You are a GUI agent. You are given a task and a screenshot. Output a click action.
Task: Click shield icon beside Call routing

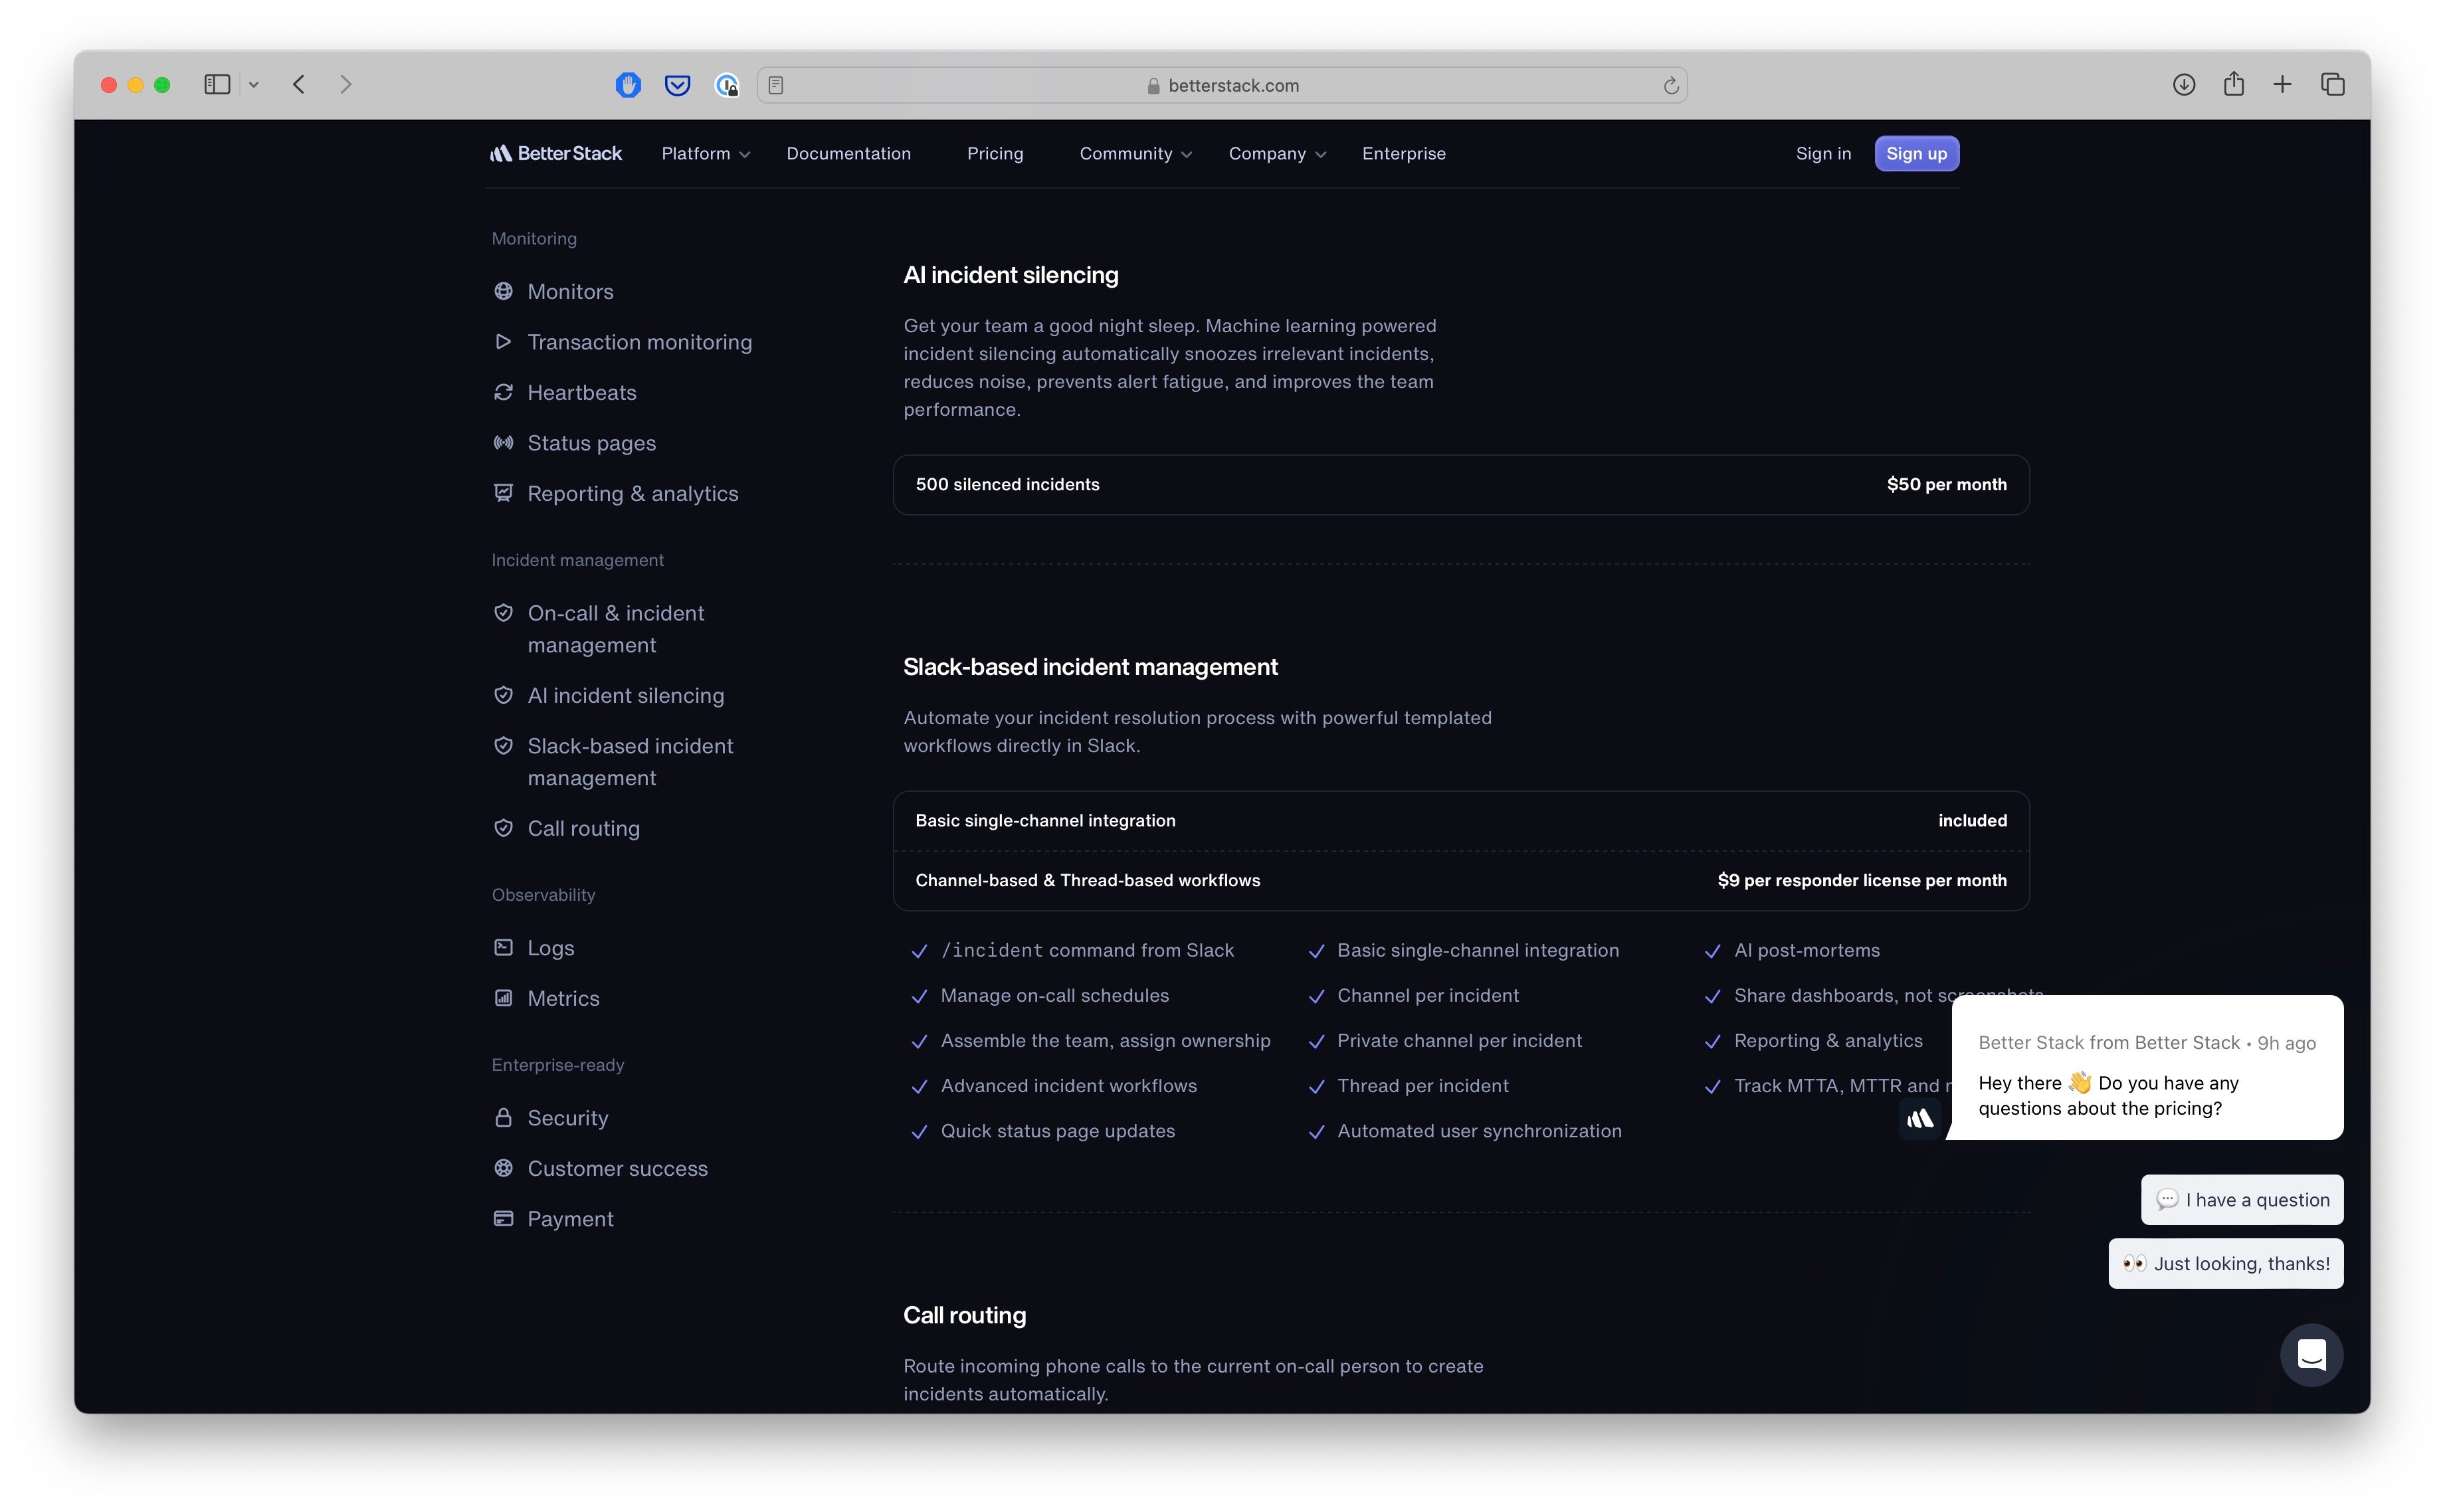[x=503, y=828]
